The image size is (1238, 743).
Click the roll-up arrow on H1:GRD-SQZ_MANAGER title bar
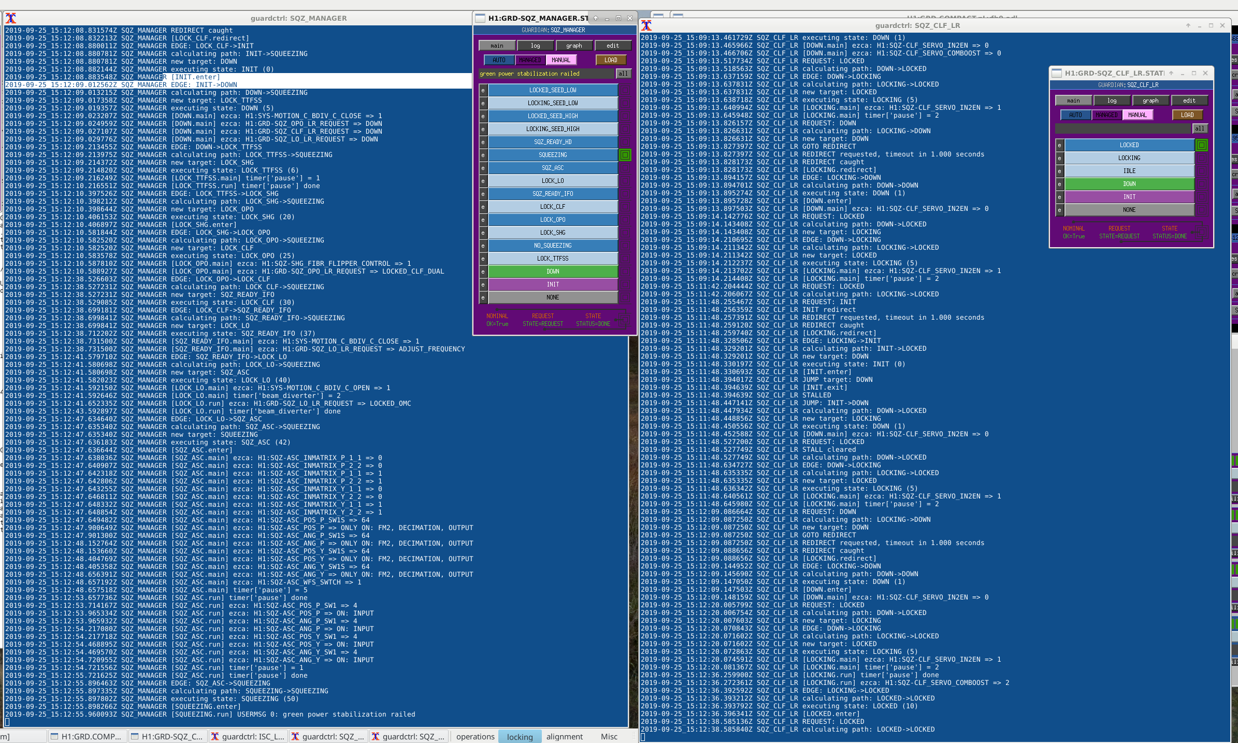[x=596, y=18]
